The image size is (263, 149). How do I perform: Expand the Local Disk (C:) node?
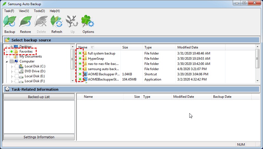pyautogui.click(x=12, y=67)
